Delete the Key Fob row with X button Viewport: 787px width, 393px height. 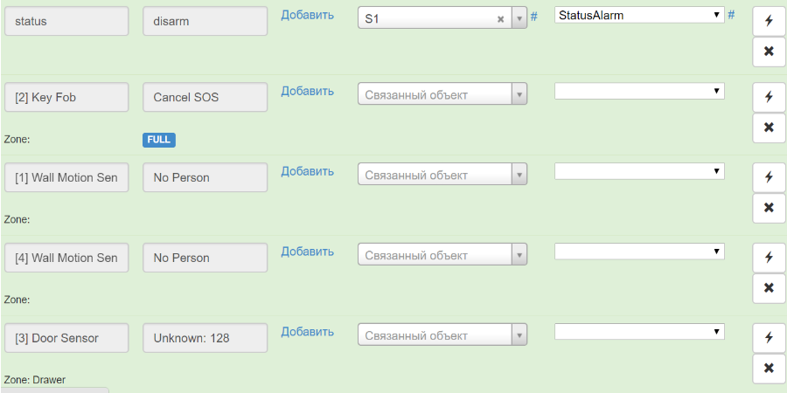tap(769, 128)
